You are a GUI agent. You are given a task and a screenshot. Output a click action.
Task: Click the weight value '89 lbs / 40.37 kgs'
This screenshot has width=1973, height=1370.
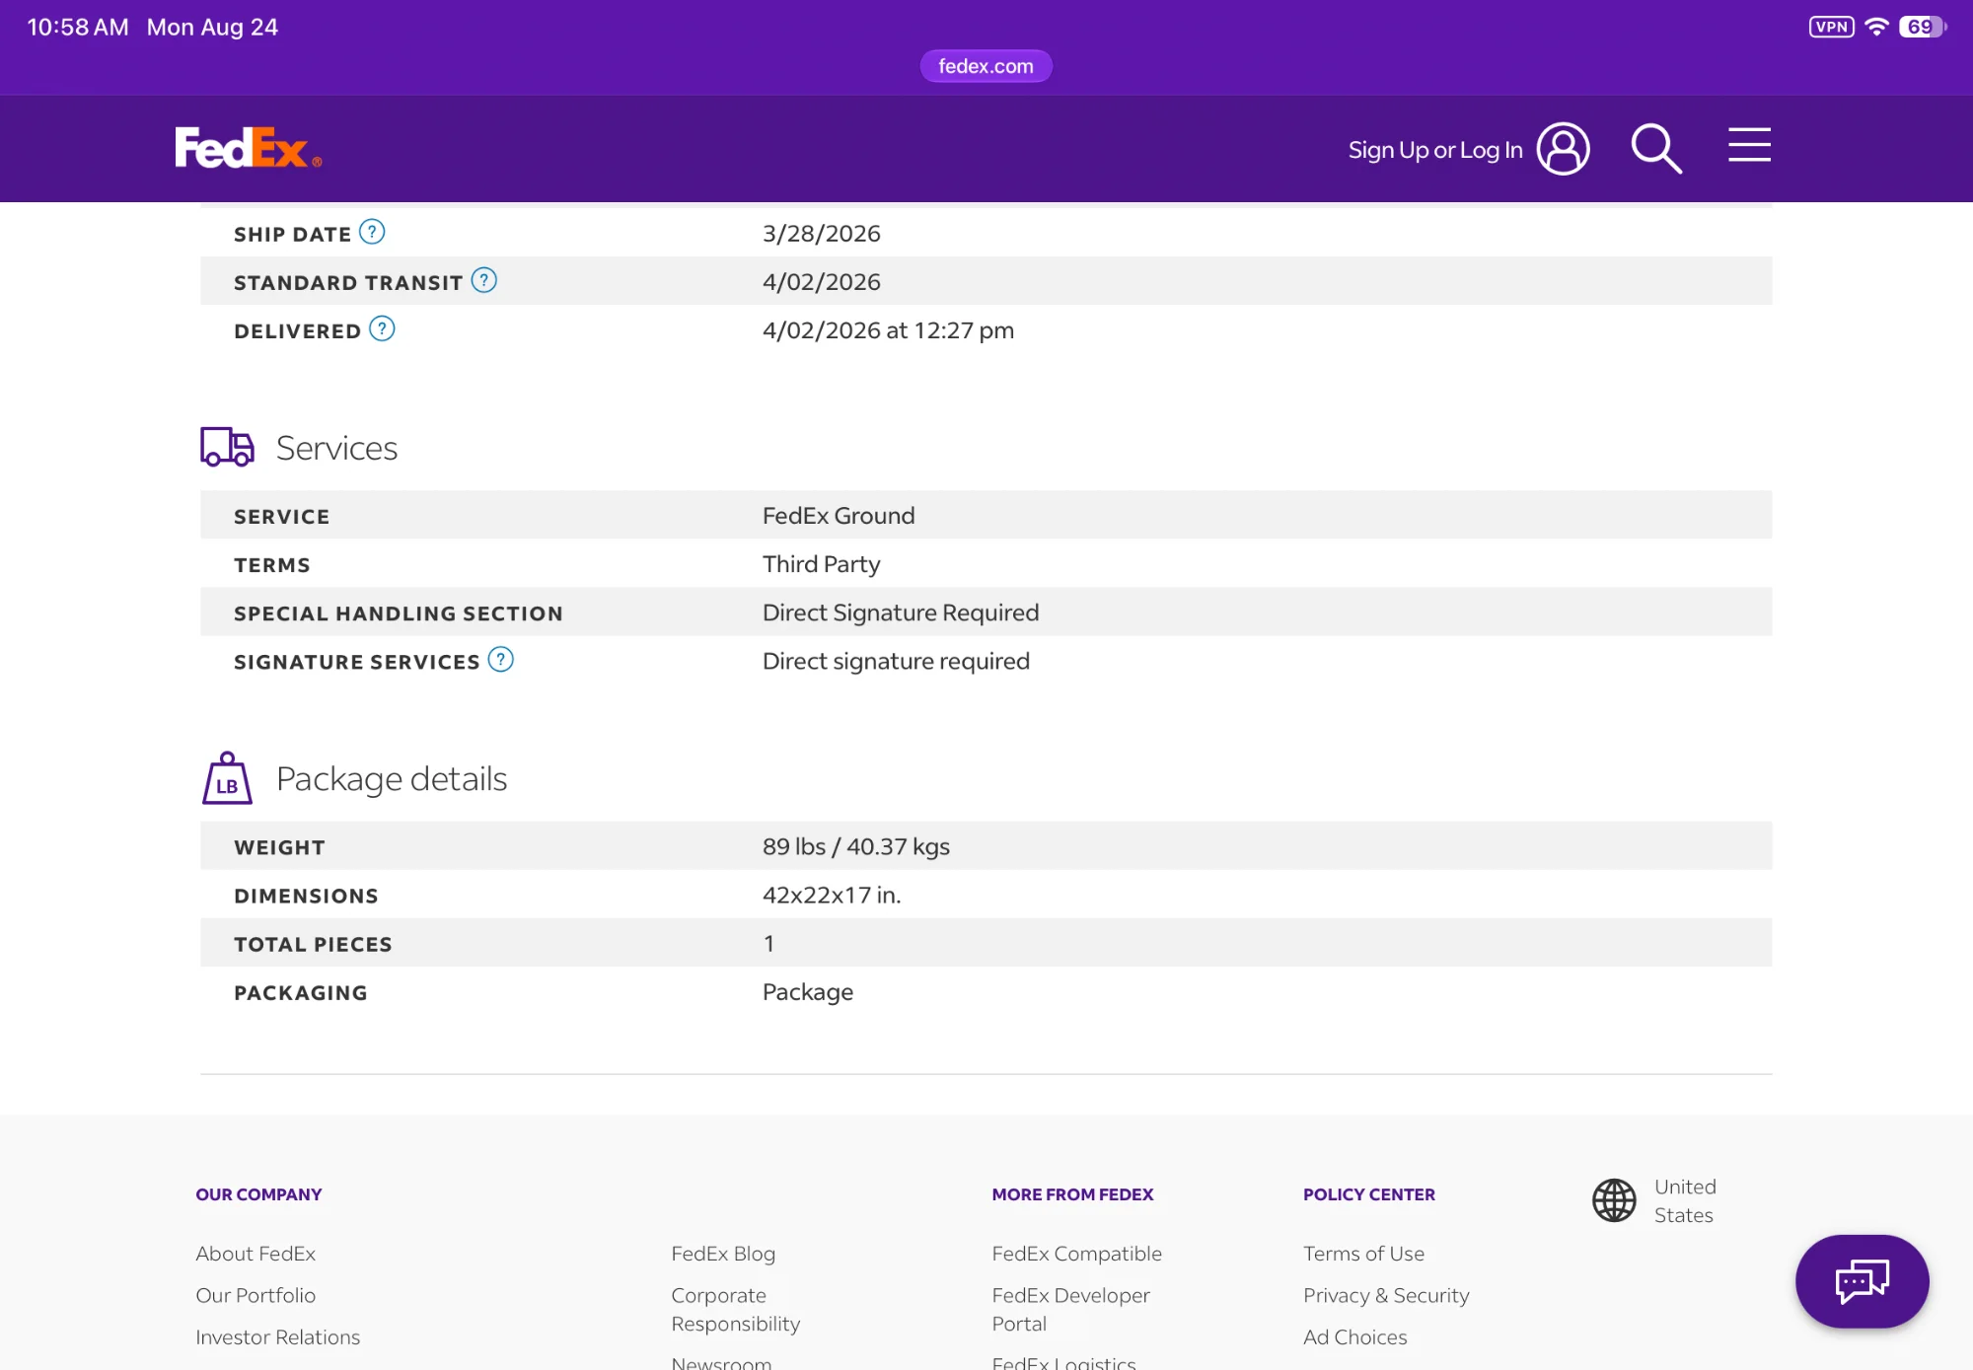856,847
